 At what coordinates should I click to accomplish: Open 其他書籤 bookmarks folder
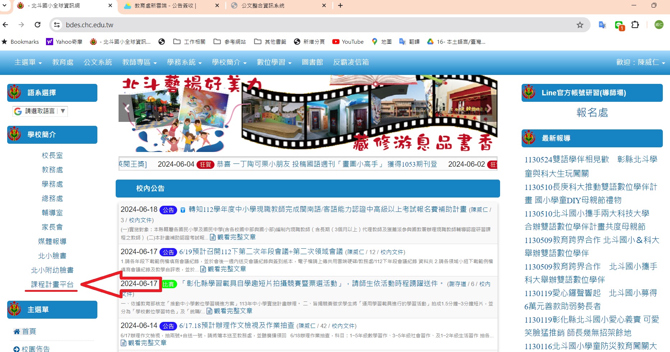270,42
